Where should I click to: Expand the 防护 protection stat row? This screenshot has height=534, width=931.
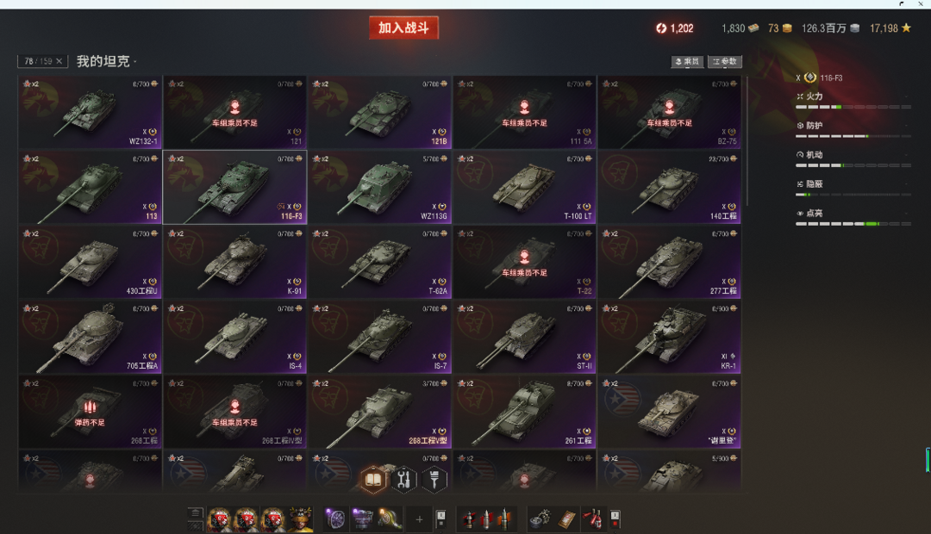tap(853, 129)
